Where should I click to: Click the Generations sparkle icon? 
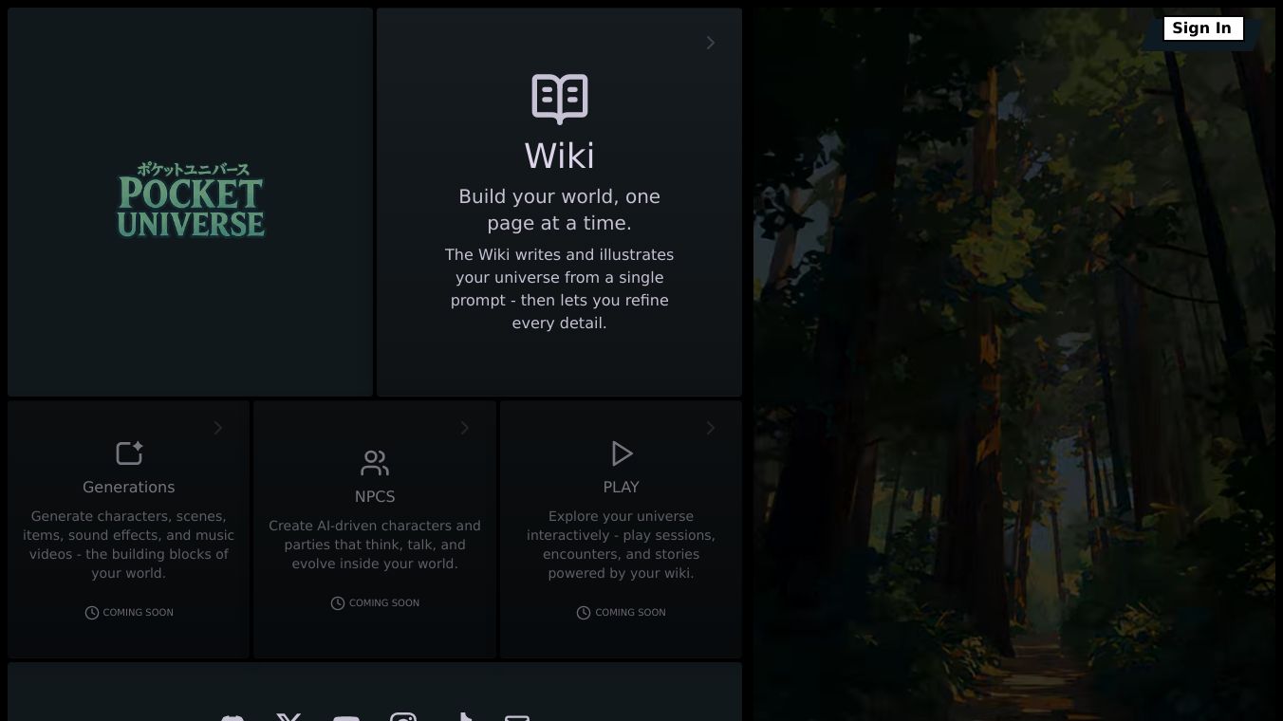click(129, 453)
